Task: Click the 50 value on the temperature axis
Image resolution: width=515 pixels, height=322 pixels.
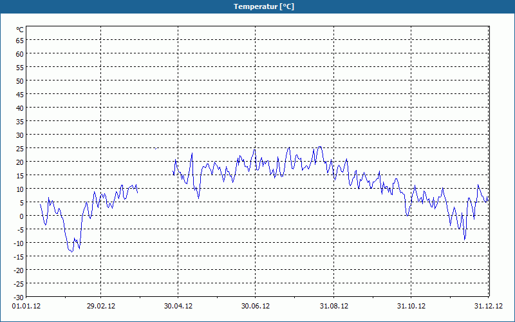Action: pos(20,81)
